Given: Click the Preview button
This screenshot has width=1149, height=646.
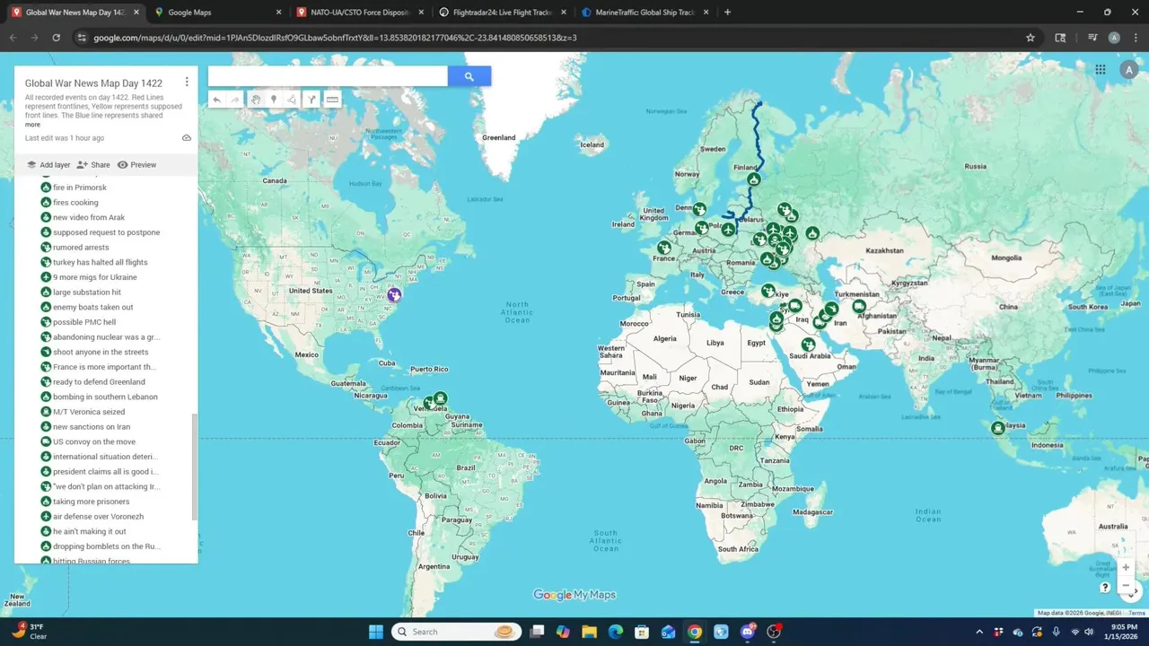Looking at the screenshot, I should [136, 165].
